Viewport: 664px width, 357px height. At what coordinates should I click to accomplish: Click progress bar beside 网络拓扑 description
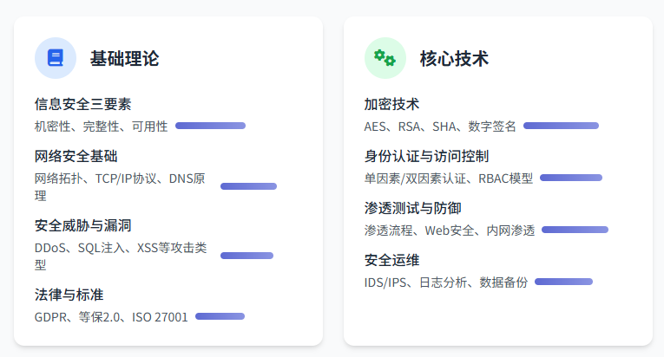tap(248, 186)
